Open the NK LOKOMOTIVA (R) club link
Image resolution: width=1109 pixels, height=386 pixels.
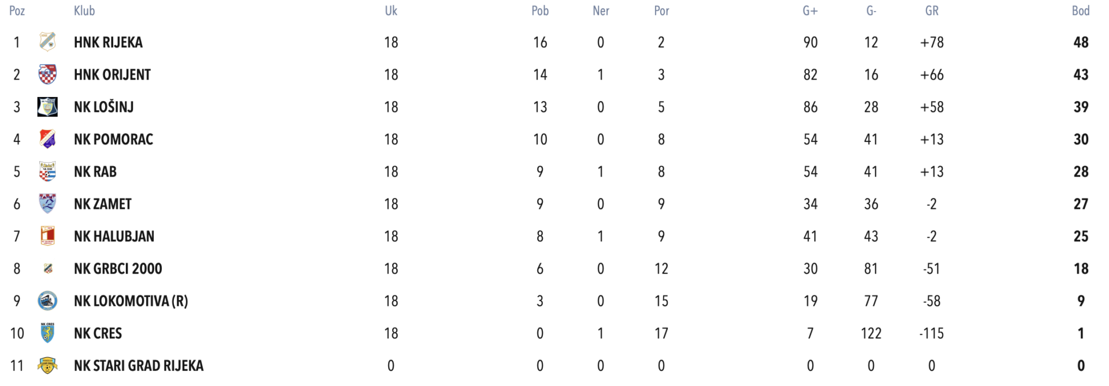tap(131, 301)
